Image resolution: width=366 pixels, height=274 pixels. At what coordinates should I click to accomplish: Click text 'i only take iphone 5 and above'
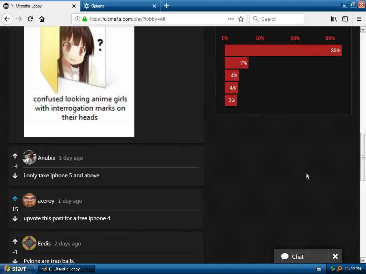[61, 176]
